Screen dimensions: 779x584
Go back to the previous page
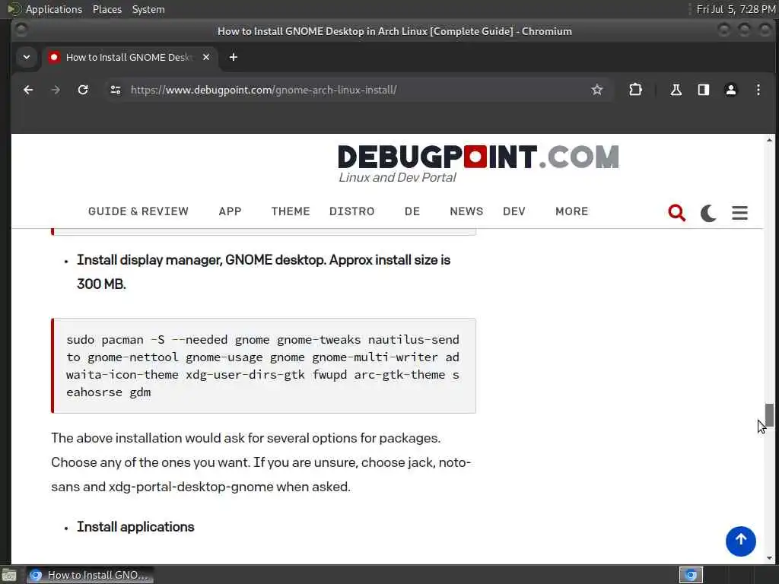coord(28,90)
